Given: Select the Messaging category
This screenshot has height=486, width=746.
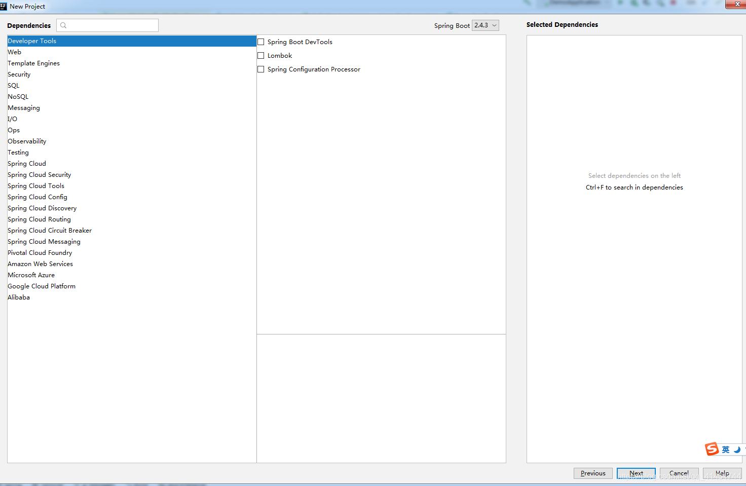Looking at the screenshot, I should tap(132, 108).
